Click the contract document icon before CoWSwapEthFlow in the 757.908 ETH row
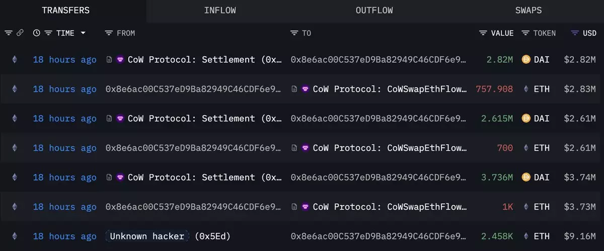604x251 pixels. pyautogui.click(x=295, y=89)
